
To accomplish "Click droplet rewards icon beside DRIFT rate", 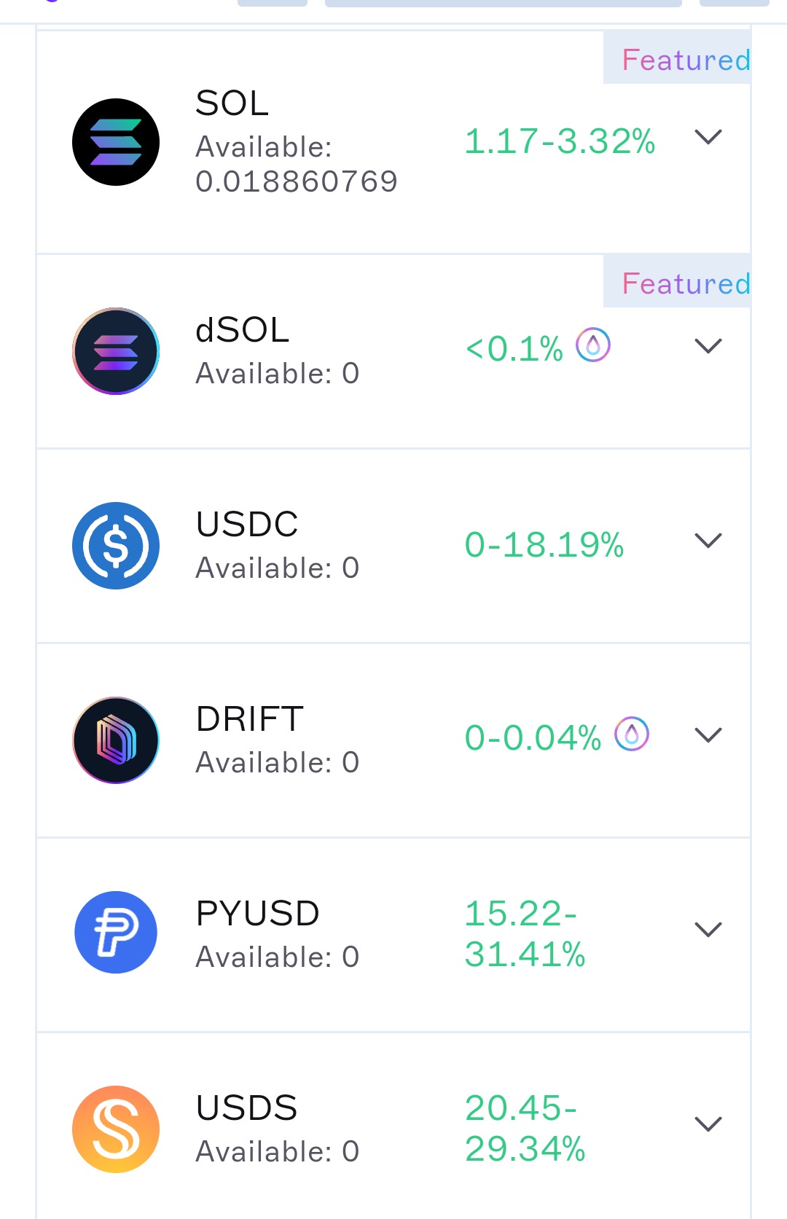I will [632, 734].
